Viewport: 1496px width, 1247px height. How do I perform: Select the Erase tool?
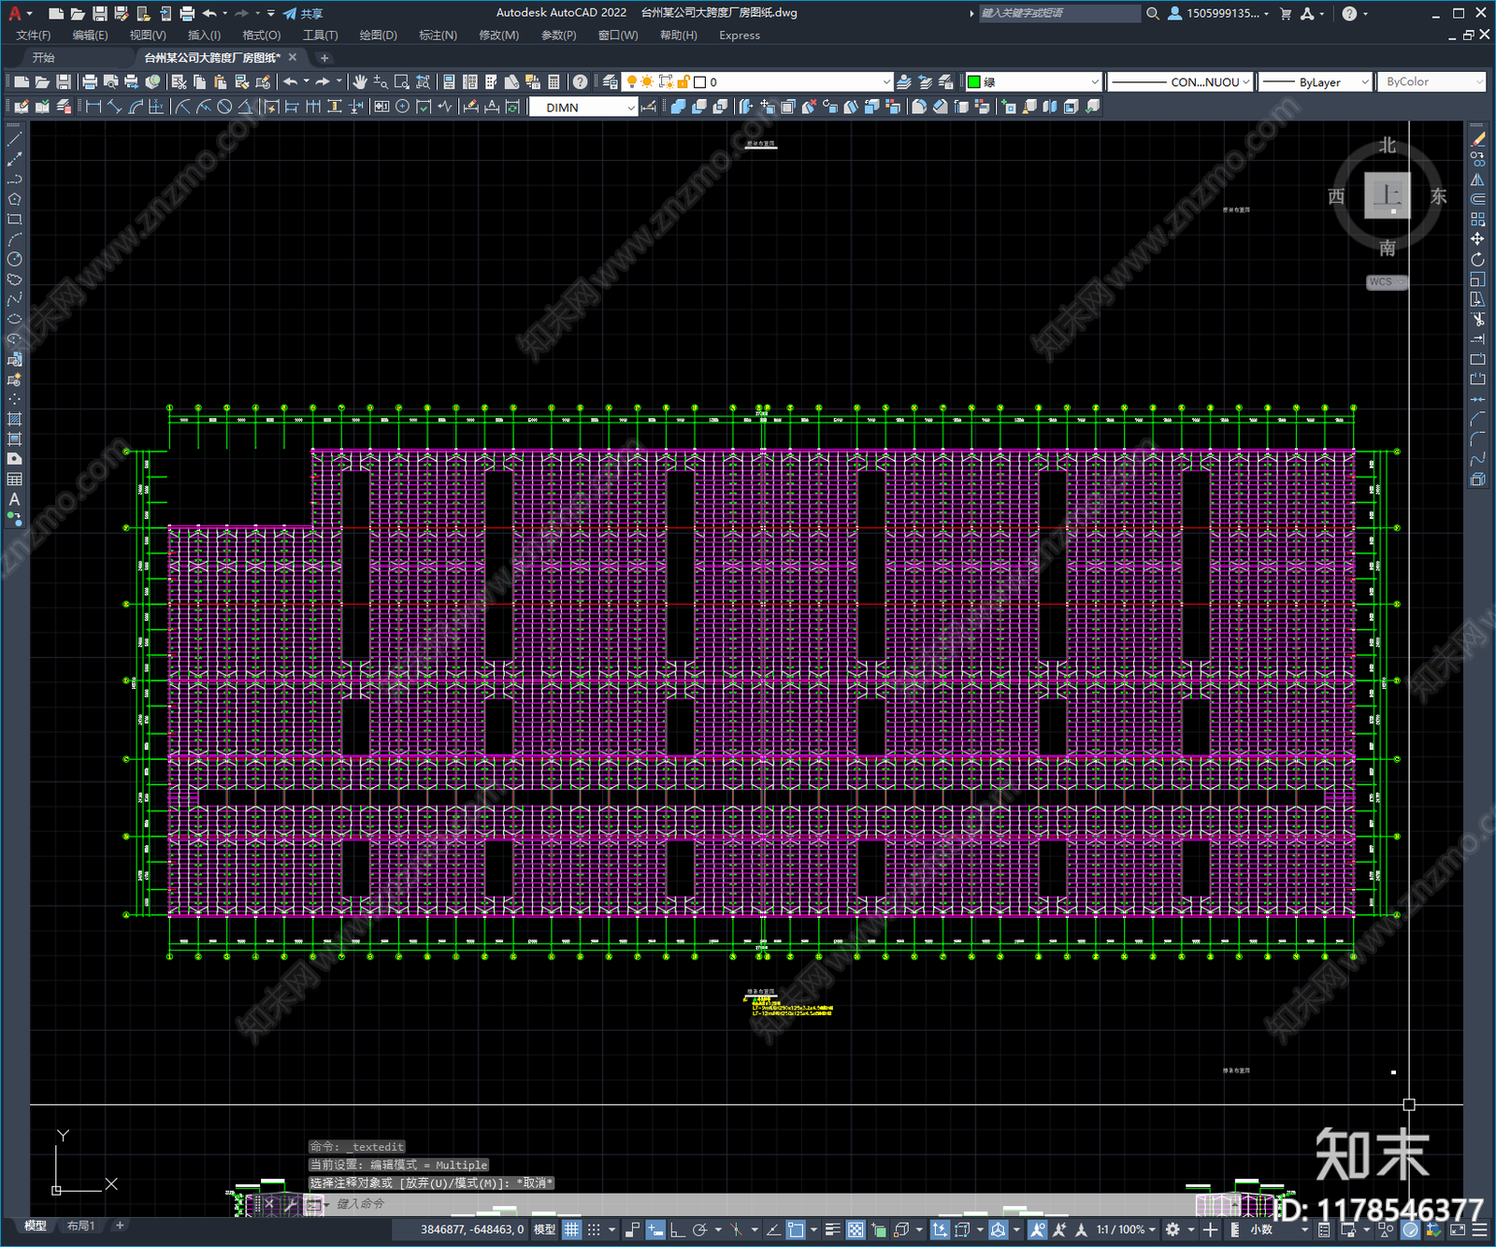(1477, 139)
